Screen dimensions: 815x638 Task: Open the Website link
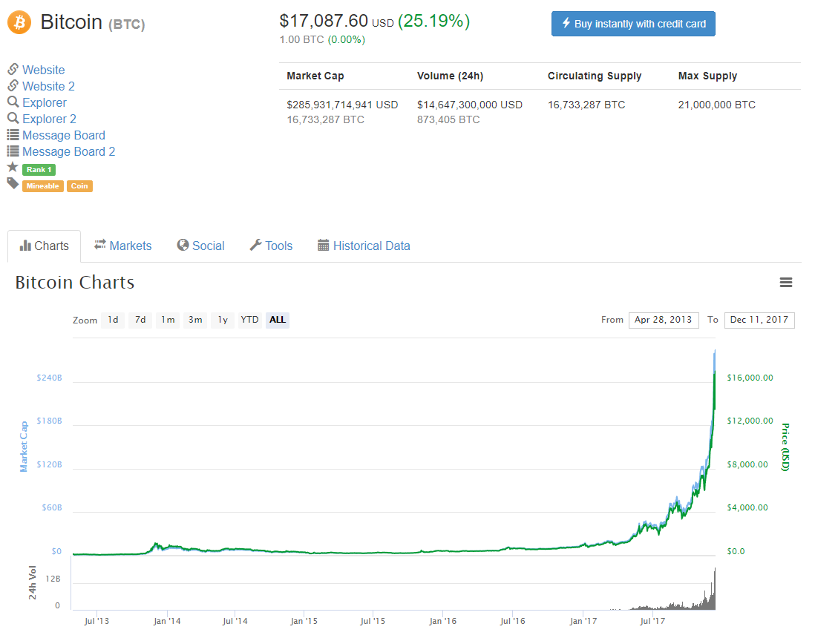[44, 70]
